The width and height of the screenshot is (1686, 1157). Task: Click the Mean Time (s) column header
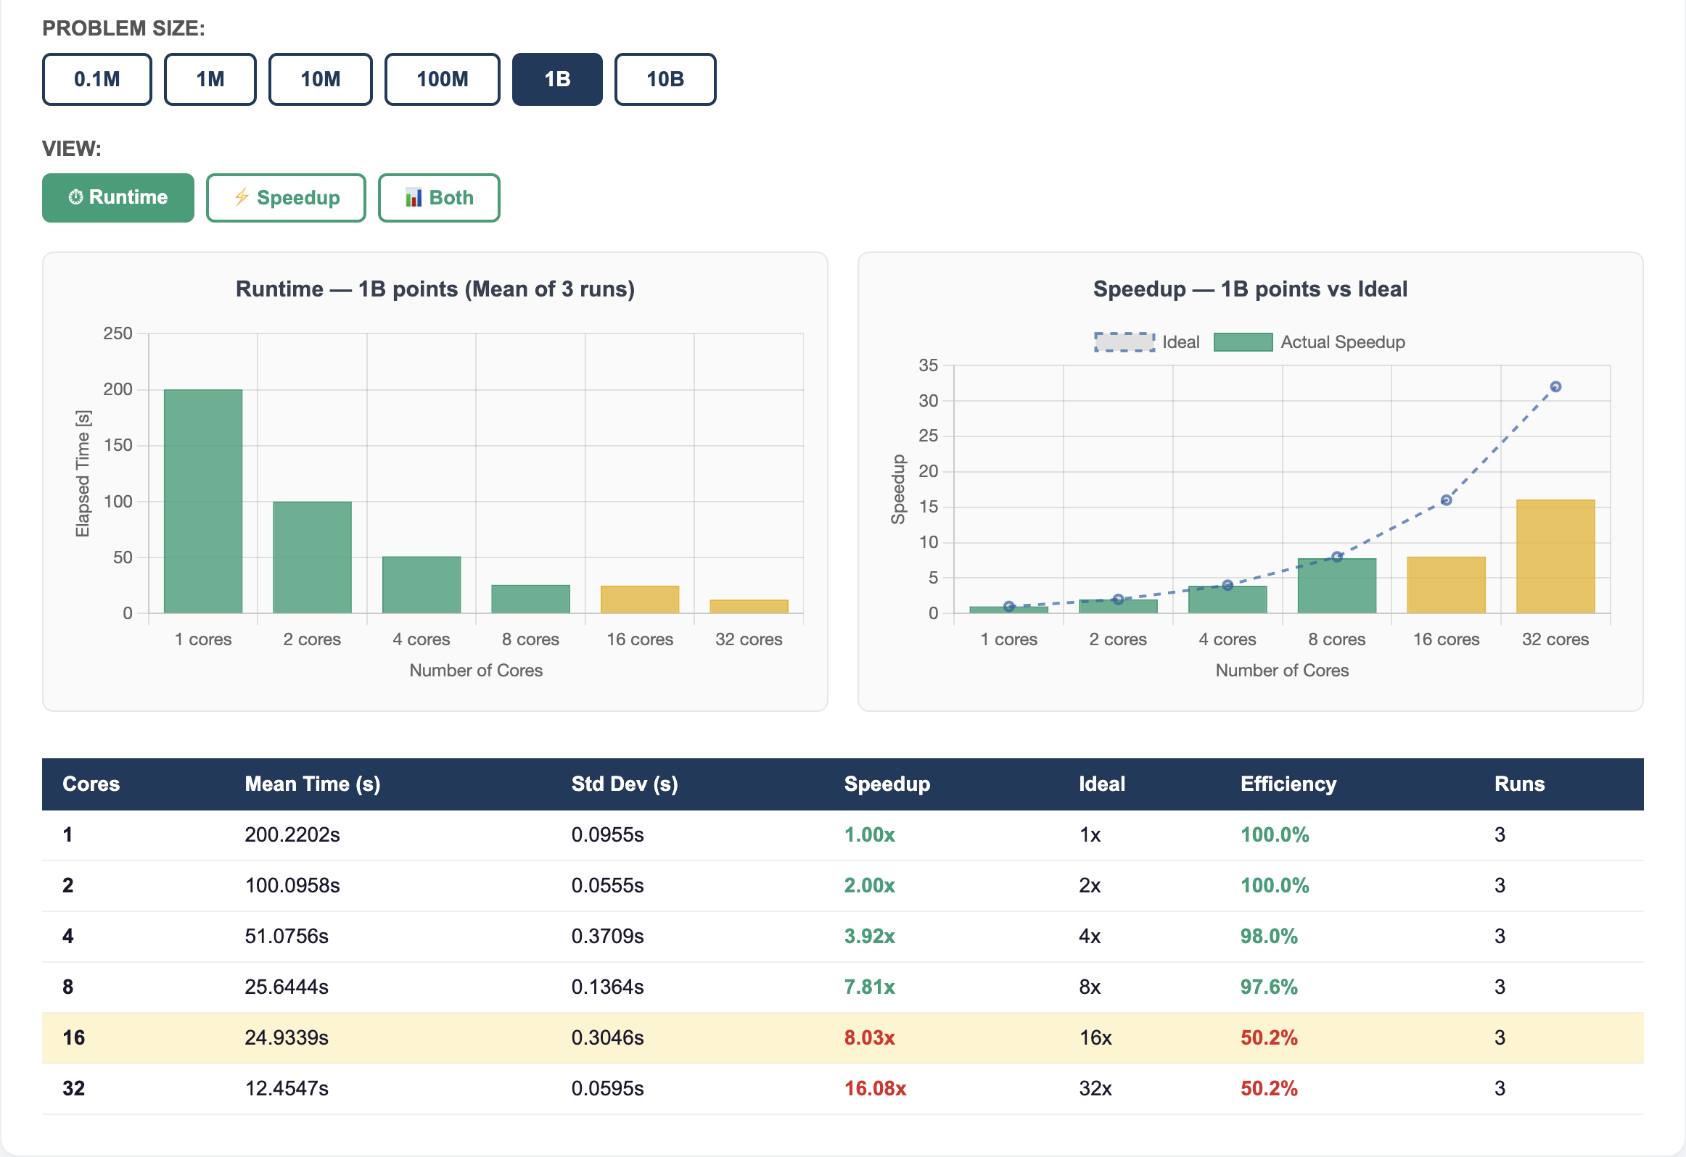click(313, 784)
